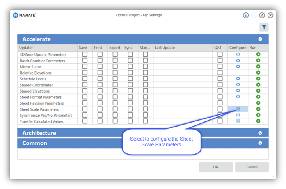Run the Relative Elevations updater
This screenshot has height=189, width=286.
click(258, 73)
